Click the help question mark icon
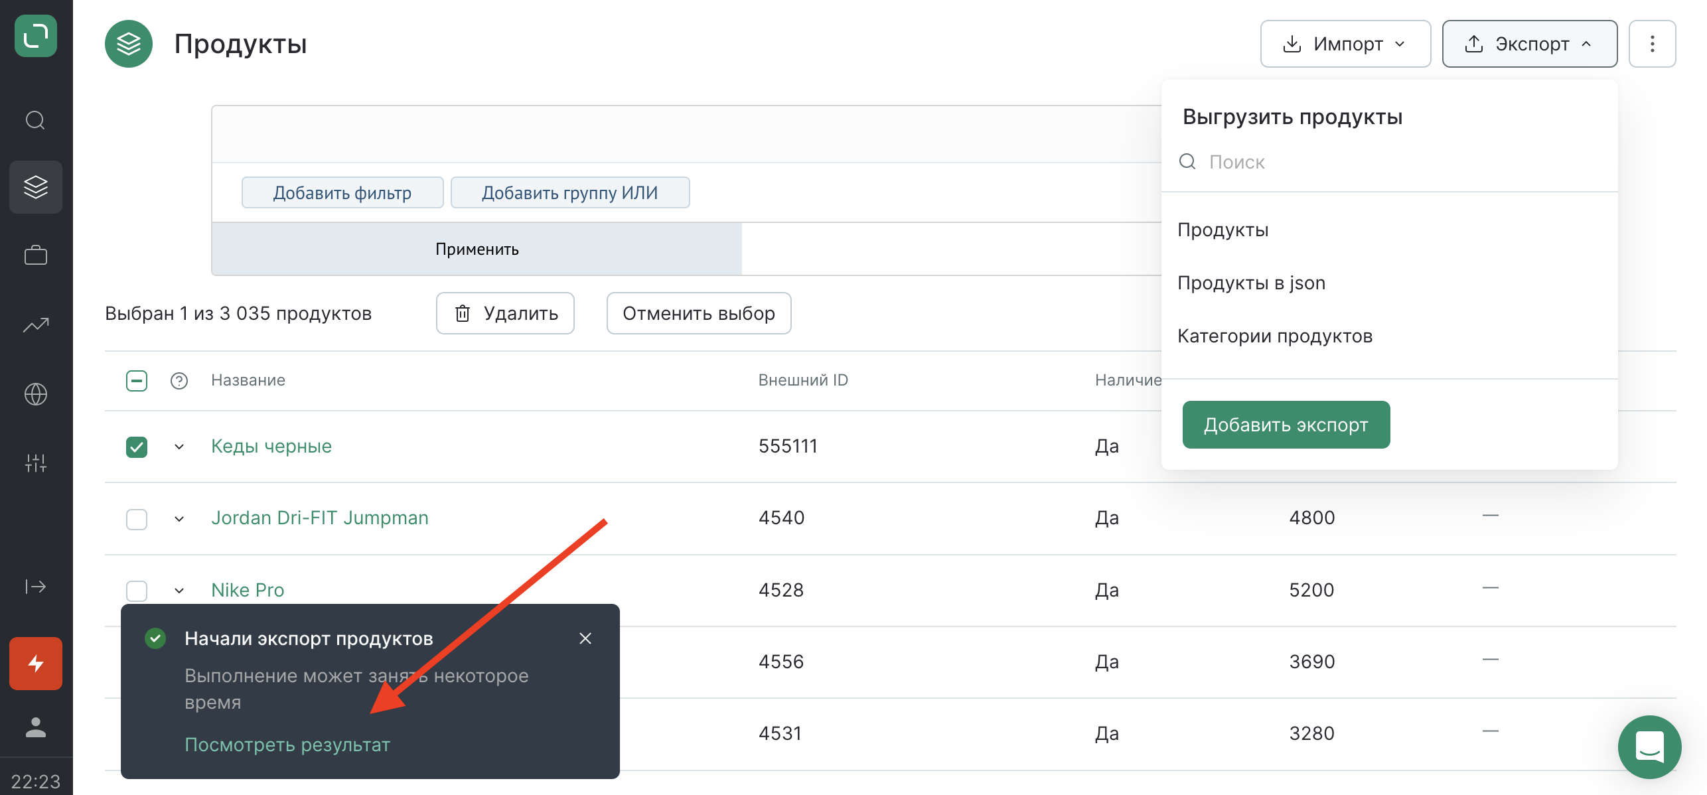The height and width of the screenshot is (795, 1707). click(x=179, y=381)
